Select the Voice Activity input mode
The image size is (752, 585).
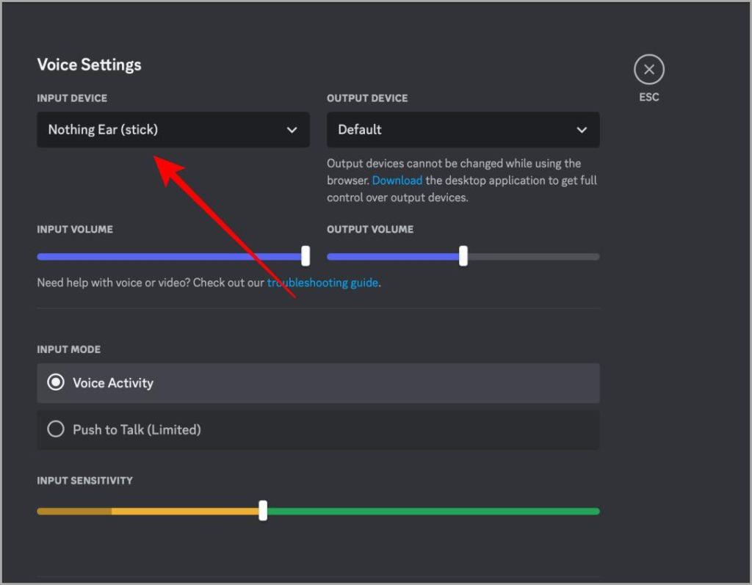[x=318, y=382]
